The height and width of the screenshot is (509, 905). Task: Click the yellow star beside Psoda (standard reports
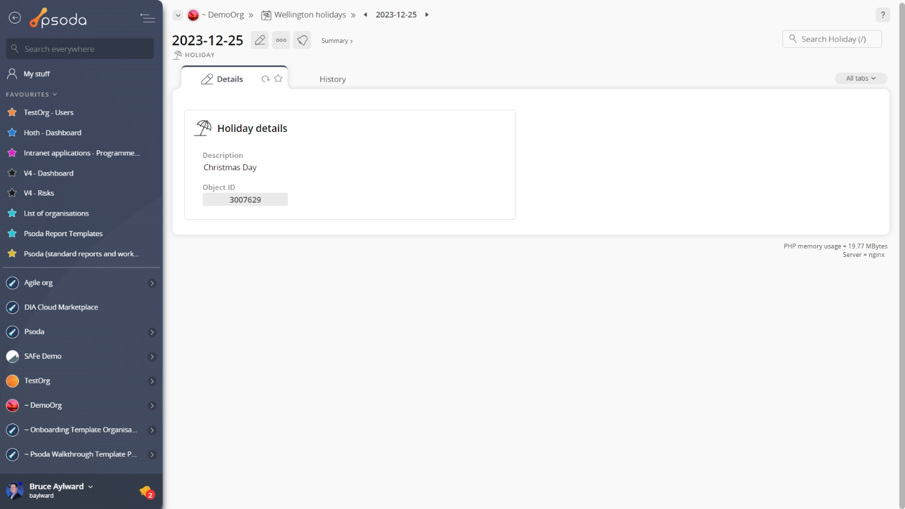[12, 254]
